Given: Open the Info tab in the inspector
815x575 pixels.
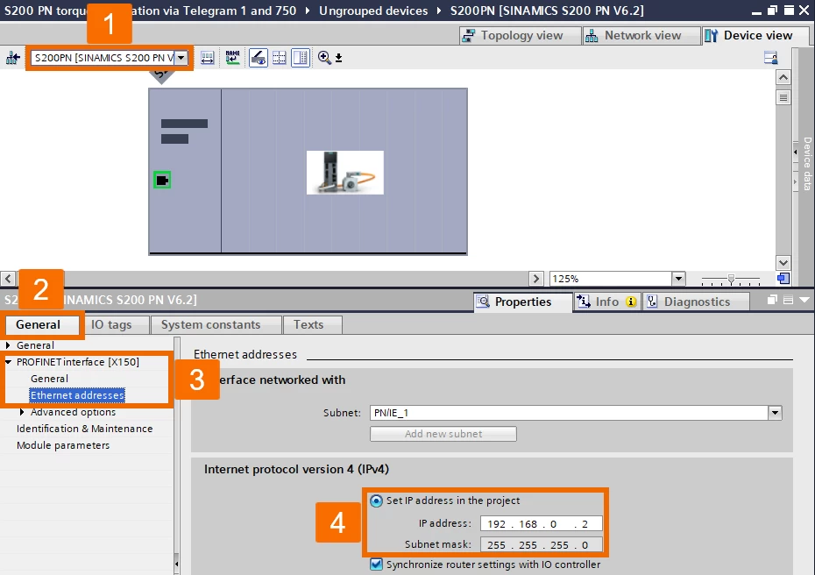Looking at the screenshot, I should coord(606,302).
